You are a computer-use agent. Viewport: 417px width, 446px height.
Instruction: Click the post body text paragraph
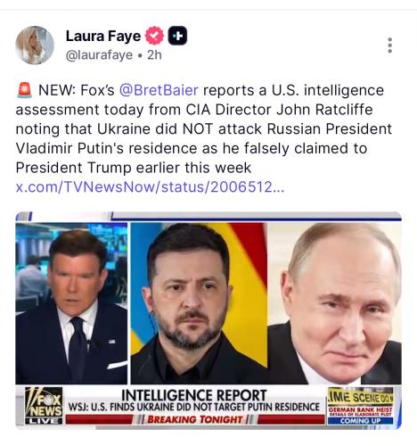click(x=204, y=129)
